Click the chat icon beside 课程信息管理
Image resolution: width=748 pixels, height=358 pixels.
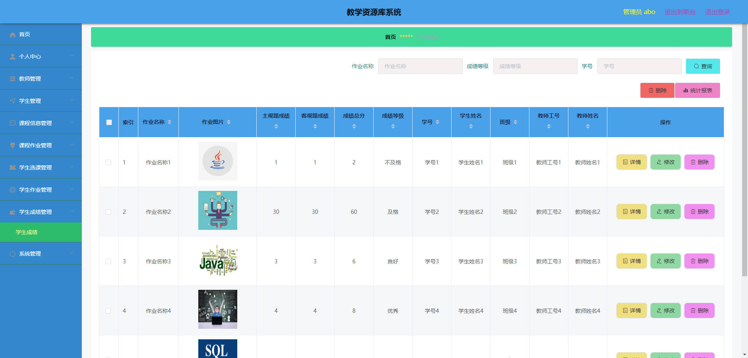click(12, 123)
